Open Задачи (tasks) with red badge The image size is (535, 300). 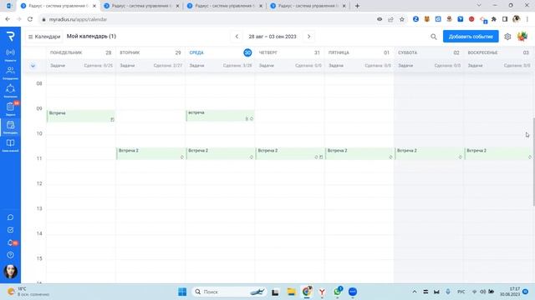coord(10,108)
